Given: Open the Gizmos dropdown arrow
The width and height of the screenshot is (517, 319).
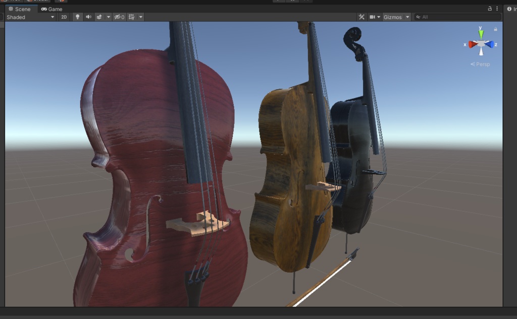Looking at the screenshot, I should click(x=407, y=17).
